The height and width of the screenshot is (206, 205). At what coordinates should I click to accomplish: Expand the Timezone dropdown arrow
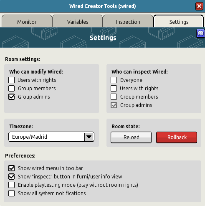(89, 137)
